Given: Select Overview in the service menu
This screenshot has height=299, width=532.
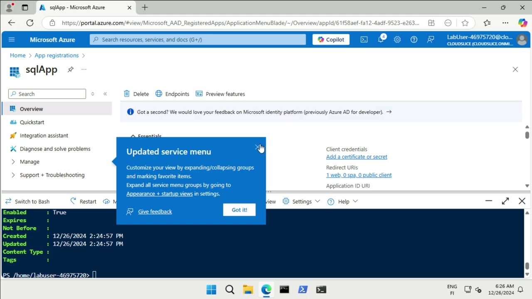Looking at the screenshot, I should (57, 109).
